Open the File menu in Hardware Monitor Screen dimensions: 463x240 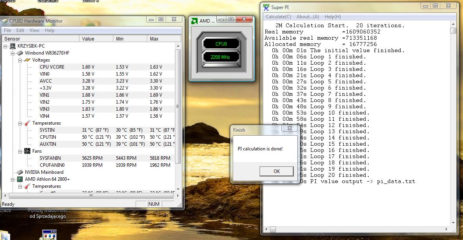coord(7,30)
